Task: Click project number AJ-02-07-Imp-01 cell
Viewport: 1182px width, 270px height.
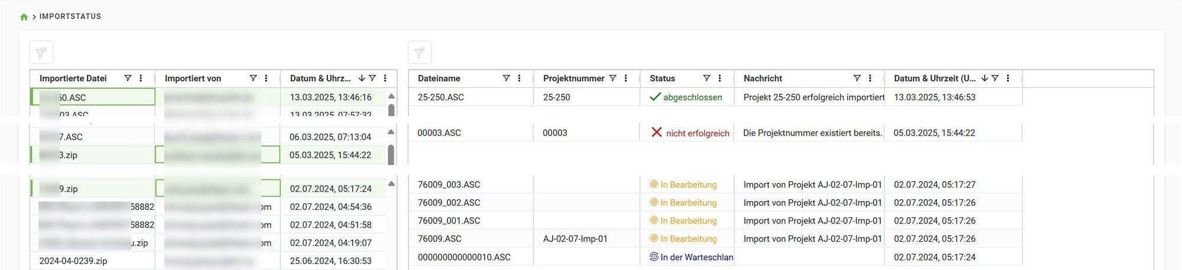Action: pyautogui.click(x=586, y=238)
